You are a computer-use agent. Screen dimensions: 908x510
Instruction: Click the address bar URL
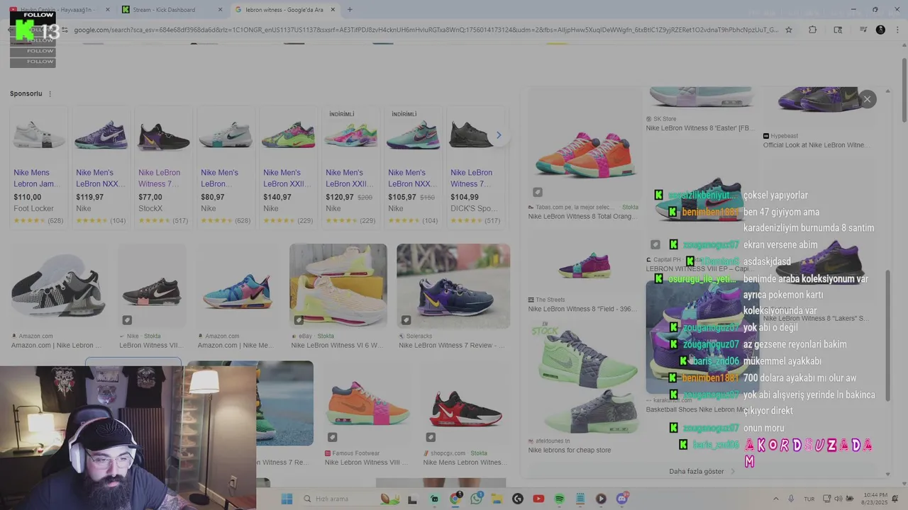click(x=426, y=30)
